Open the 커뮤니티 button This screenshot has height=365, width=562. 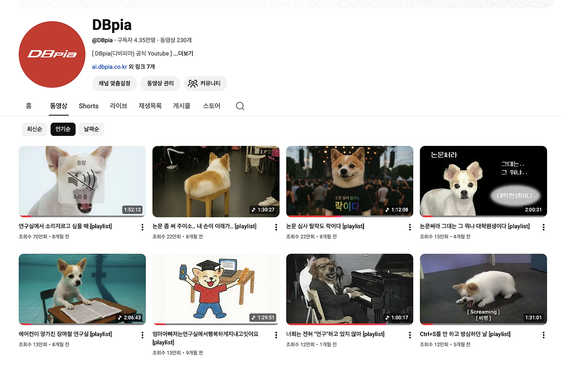tap(205, 83)
